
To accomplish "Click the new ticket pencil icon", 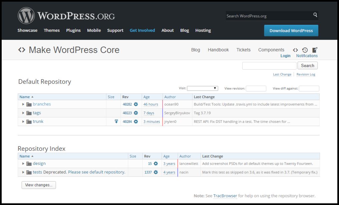I will click(x=315, y=50).
